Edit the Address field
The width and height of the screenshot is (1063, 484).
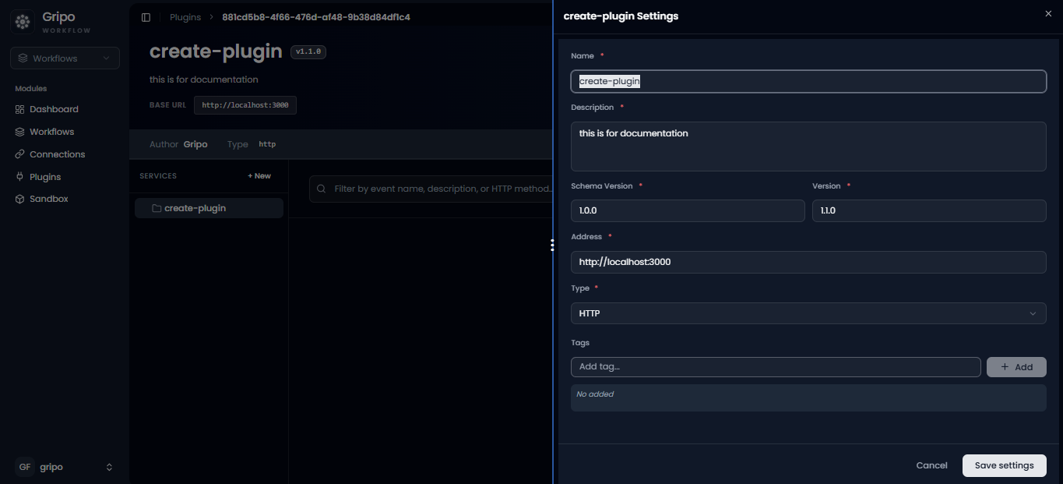point(808,262)
